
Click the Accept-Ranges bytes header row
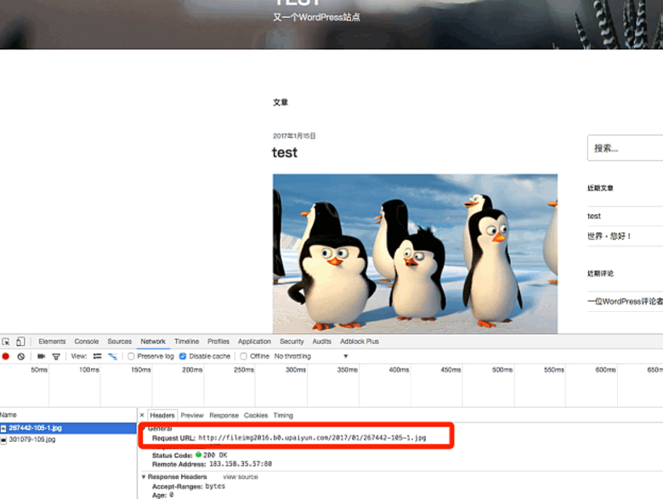pos(189,487)
